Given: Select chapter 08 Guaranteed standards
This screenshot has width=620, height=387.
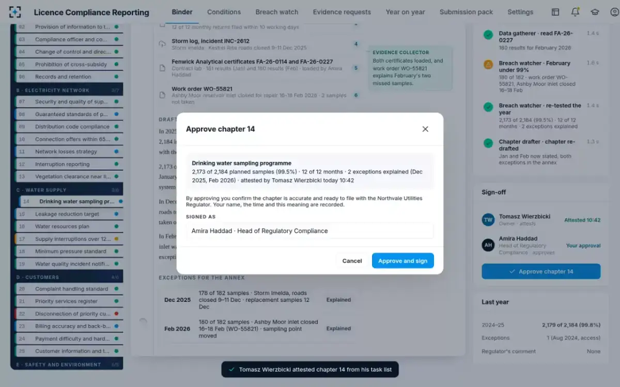Looking at the screenshot, I should 69,114.
